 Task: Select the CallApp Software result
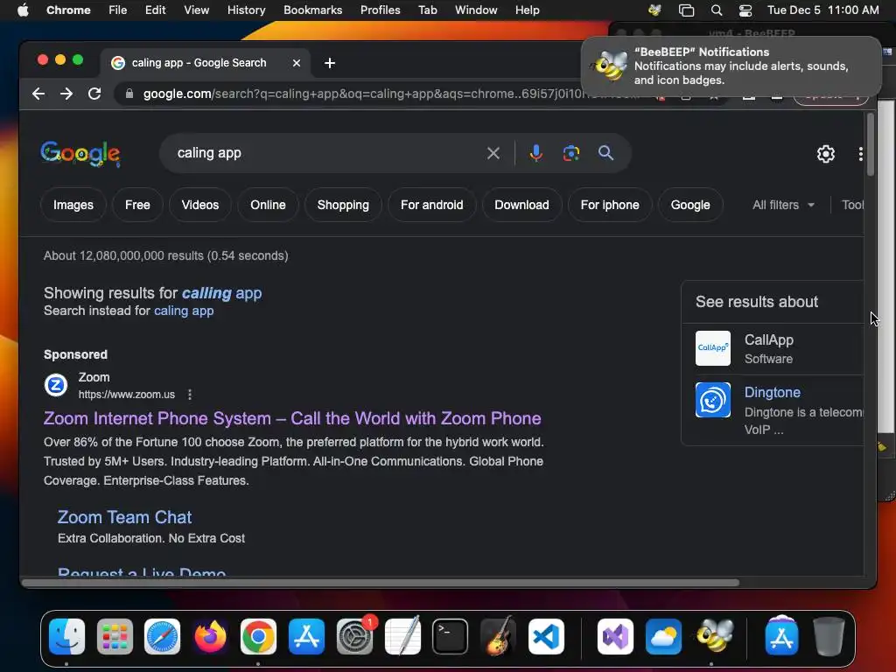[x=773, y=348]
